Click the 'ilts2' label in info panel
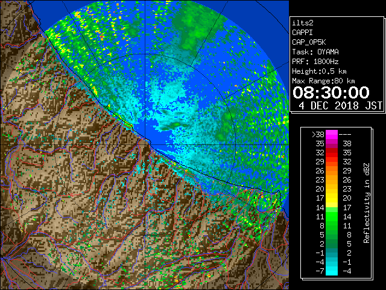386x290 pixels. (303, 23)
